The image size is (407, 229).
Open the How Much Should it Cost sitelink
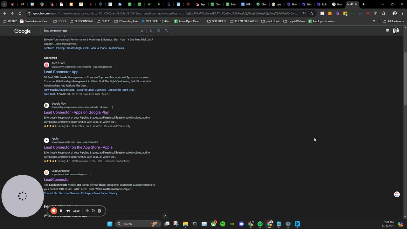(x=59, y=90)
